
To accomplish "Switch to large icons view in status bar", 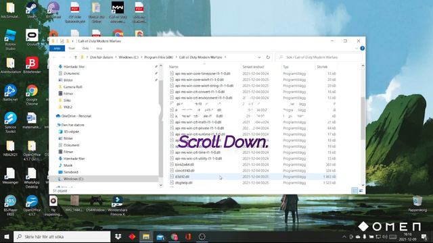I will pyautogui.click(x=361, y=190).
